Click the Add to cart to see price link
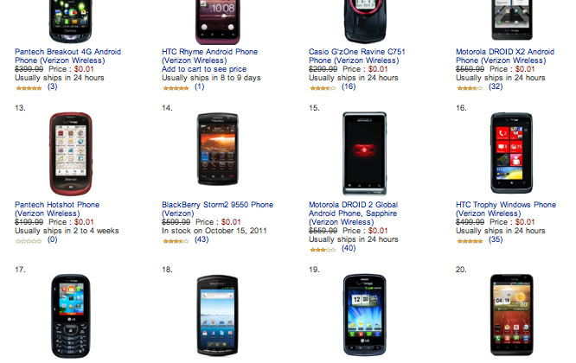 [204, 69]
